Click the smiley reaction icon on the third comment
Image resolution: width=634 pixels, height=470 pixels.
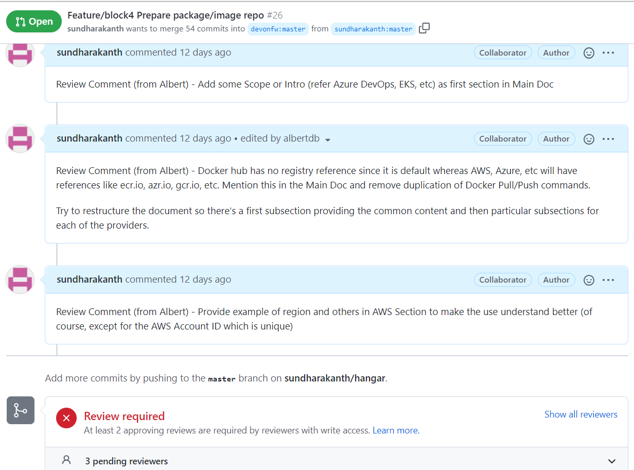click(x=589, y=280)
